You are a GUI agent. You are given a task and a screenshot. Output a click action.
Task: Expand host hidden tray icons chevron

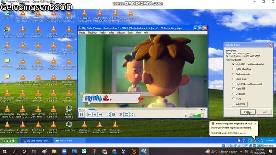(x=241, y=151)
